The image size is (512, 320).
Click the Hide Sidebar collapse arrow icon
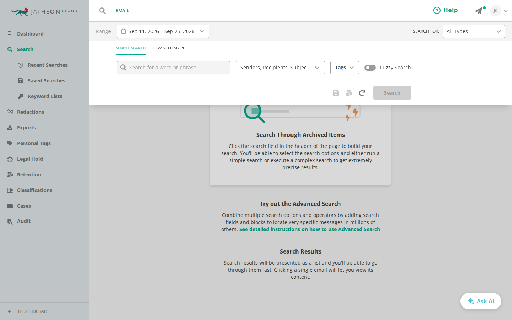coord(9,311)
